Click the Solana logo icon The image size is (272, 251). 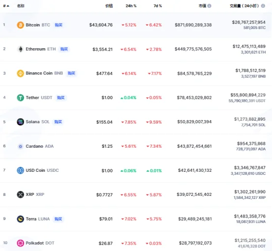coord(20,122)
